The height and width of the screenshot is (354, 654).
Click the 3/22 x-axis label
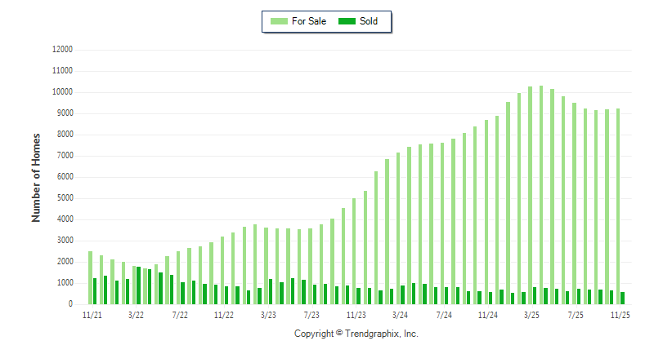tap(136, 314)
